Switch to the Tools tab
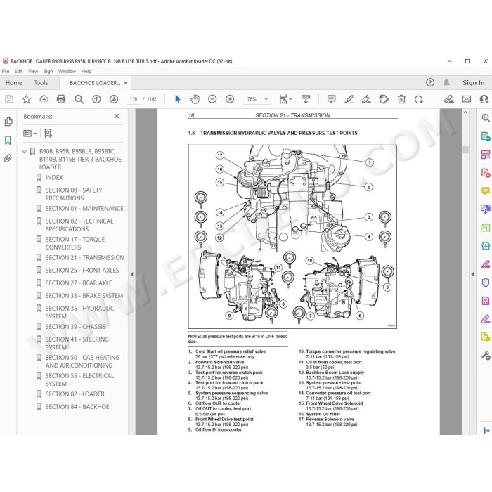The width and height of the screenshot is (492, 492). tap(41, 83)
